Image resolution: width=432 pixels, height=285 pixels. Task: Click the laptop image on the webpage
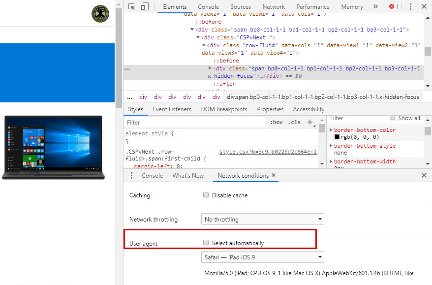pyautogui.click(x=54, y=148)
